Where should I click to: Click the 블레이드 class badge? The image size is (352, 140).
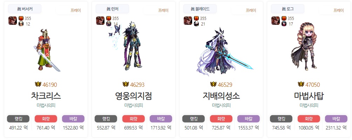coord(200,9)
